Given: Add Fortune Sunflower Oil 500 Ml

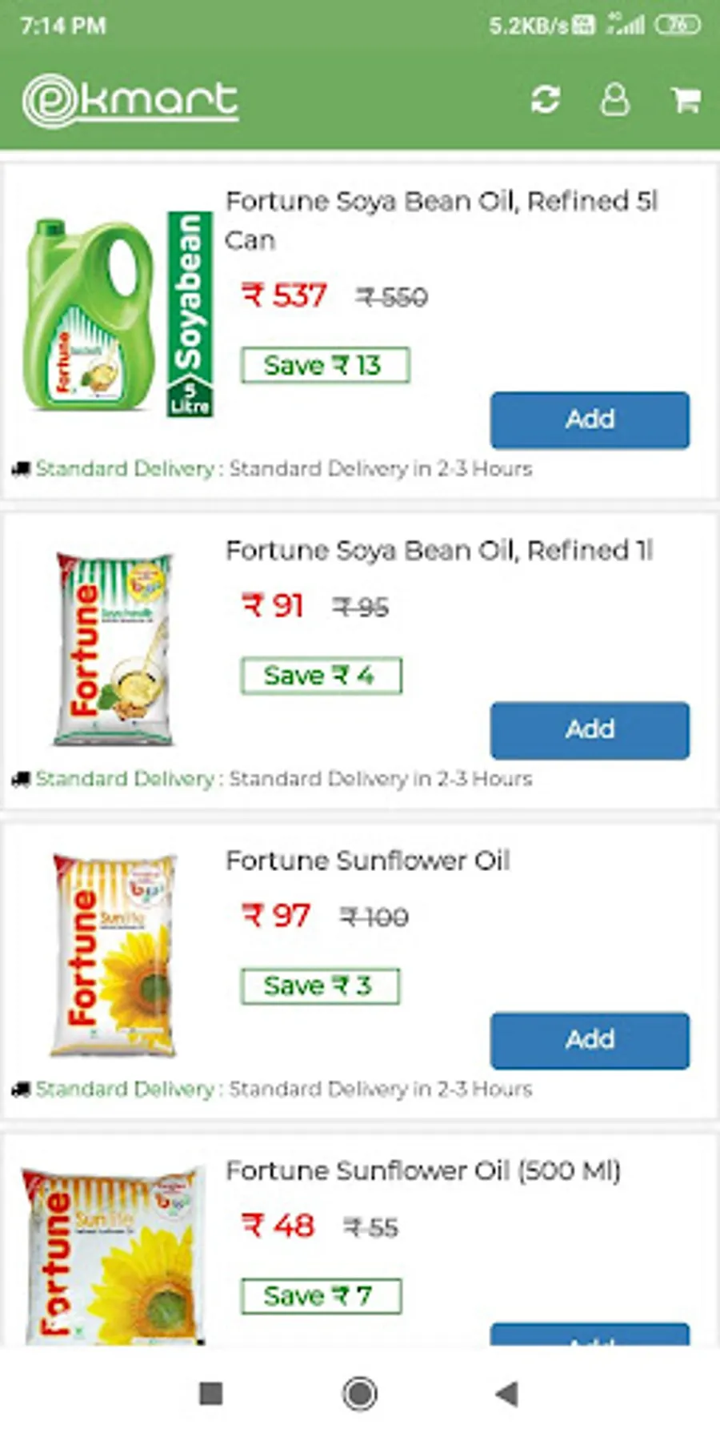Looking at the screenshot, I should coord(590,1335).
